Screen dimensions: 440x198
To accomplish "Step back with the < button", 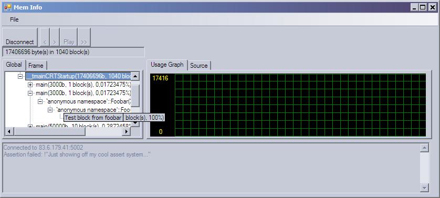I will pyautogui.click(x=45, y=37).
